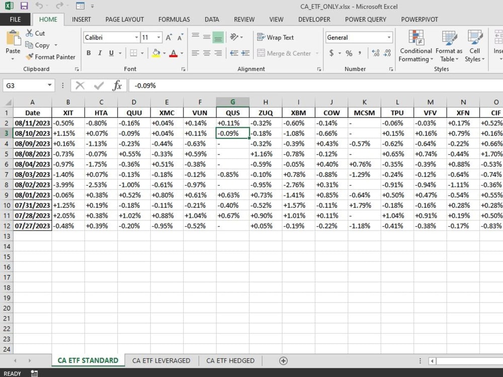The width and height of the screenshot is (503, 377).
Task: Click the horizontal scrollbar left arrow
Action: pyautogui.click(x=432, y=361)
